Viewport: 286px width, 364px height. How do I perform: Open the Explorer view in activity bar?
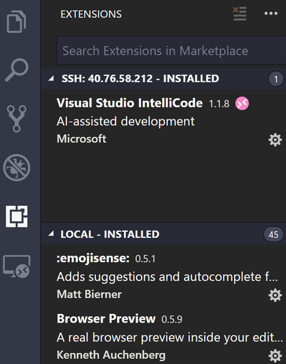16,22
